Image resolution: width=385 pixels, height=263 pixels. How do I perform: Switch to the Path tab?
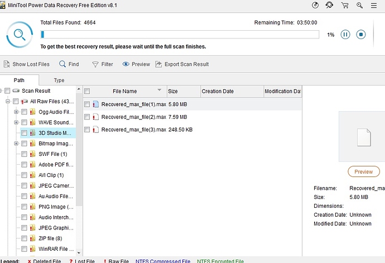[19, 80]
